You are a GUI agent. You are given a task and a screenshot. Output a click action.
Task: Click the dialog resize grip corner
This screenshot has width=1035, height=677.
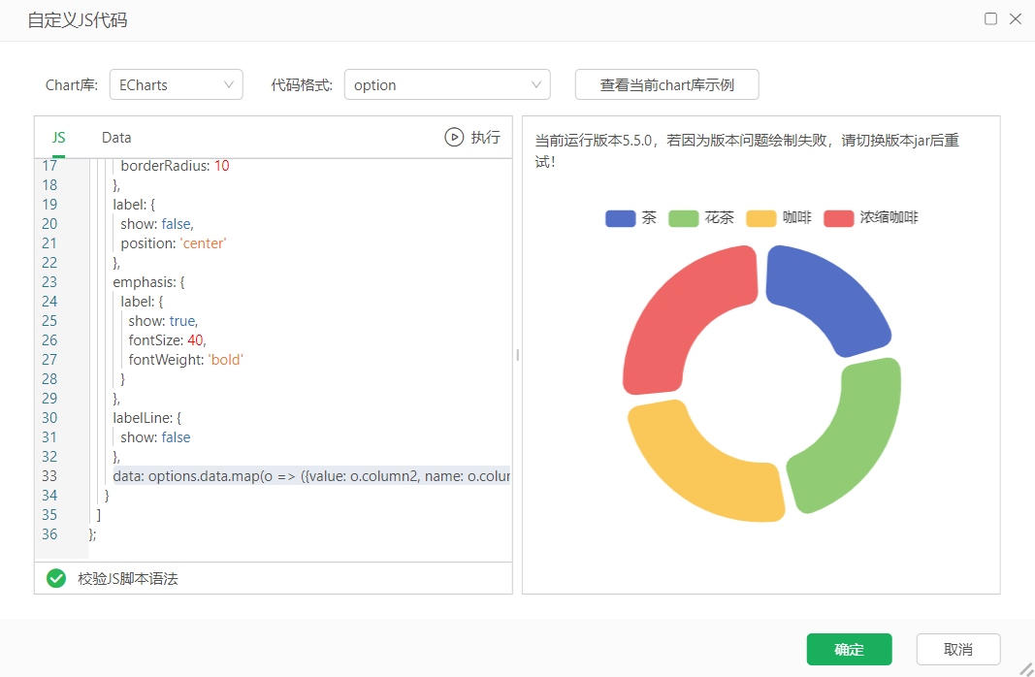click(1026, 669)
